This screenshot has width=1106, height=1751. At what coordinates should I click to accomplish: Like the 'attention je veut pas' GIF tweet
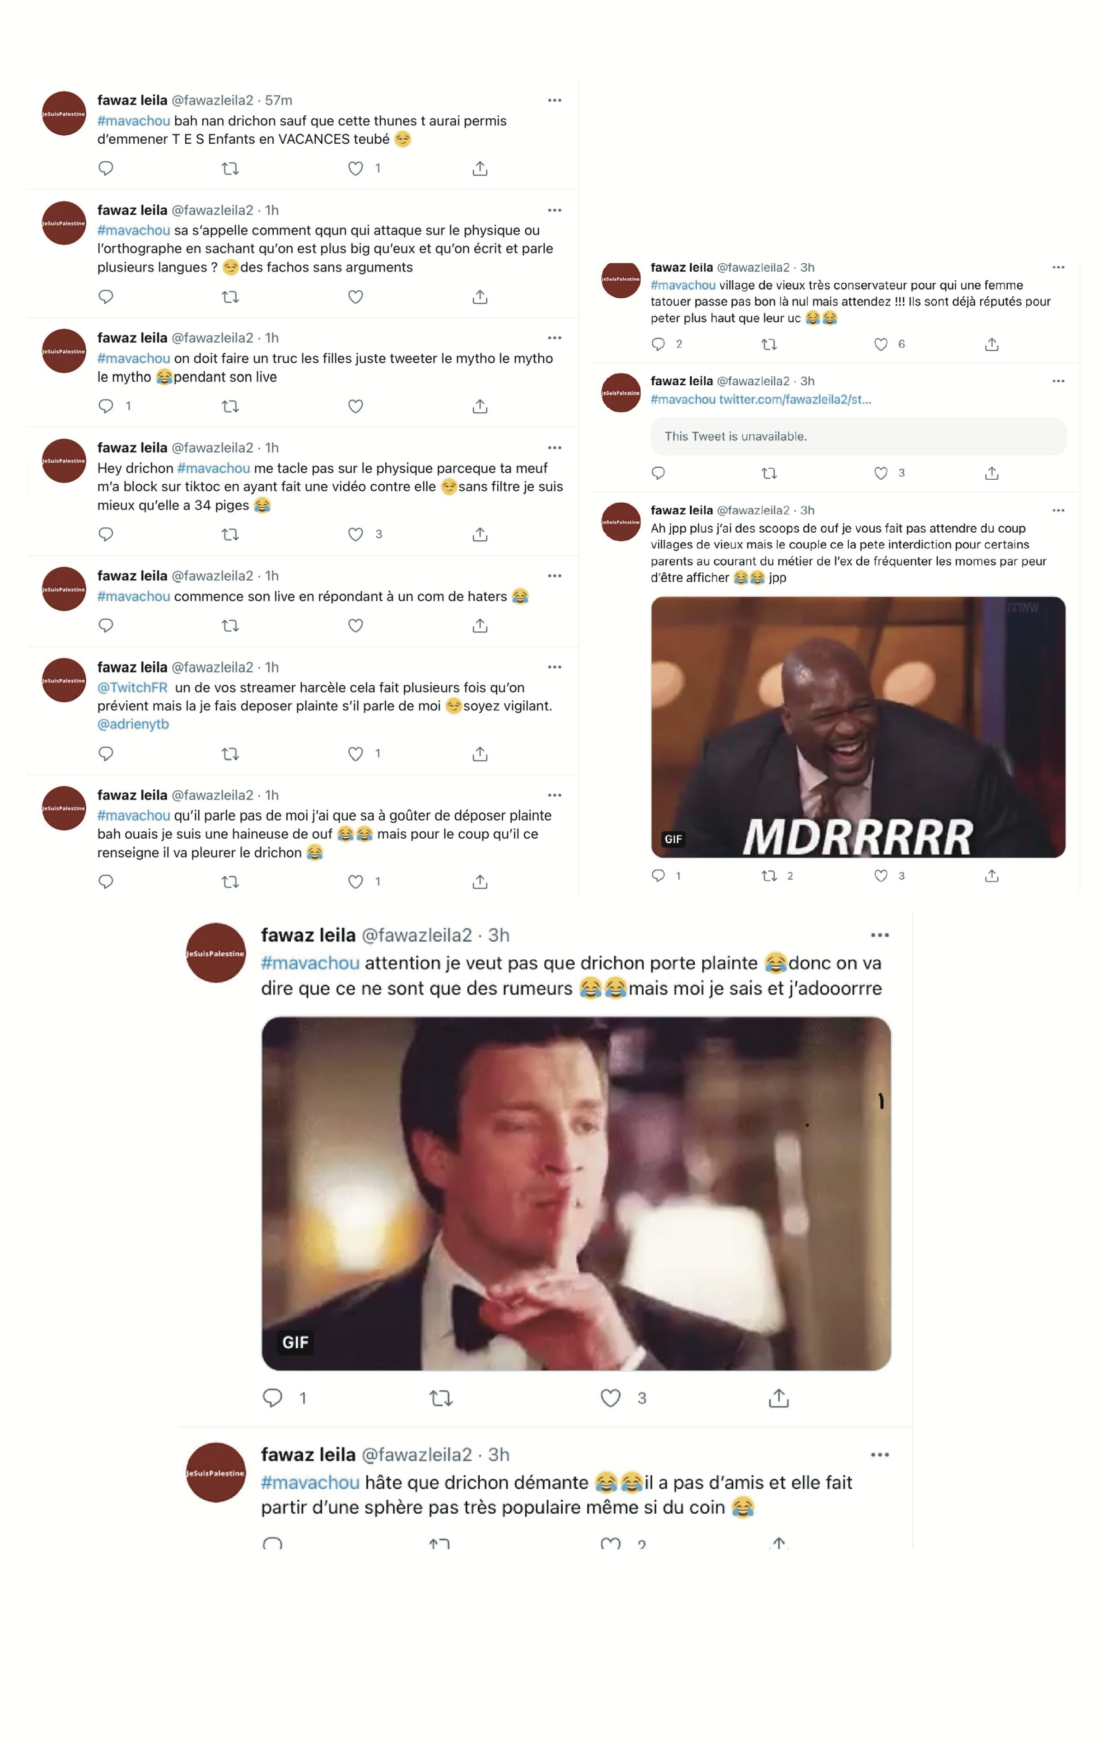610,1398
